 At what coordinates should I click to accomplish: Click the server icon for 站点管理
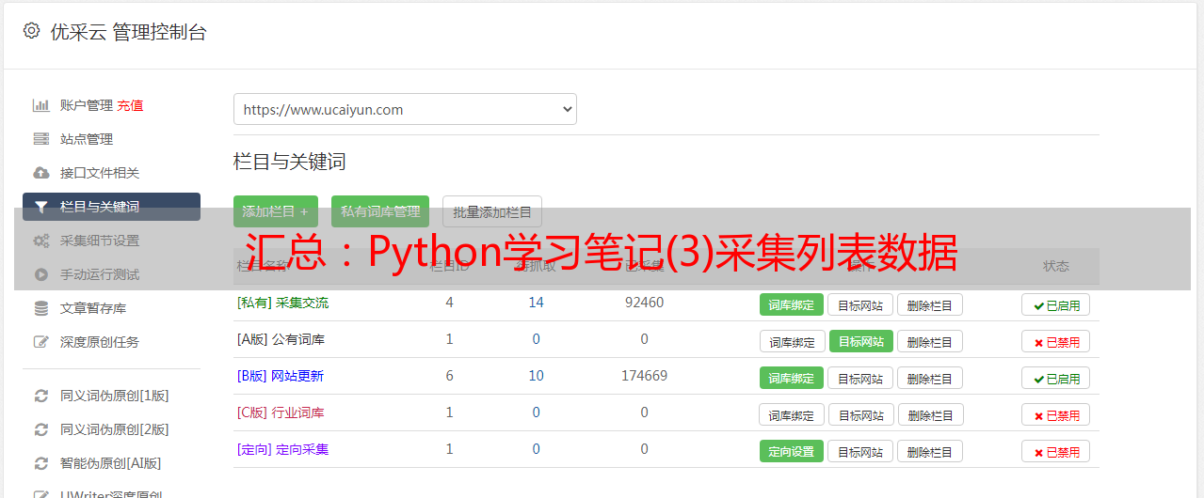tap(41, 139)
